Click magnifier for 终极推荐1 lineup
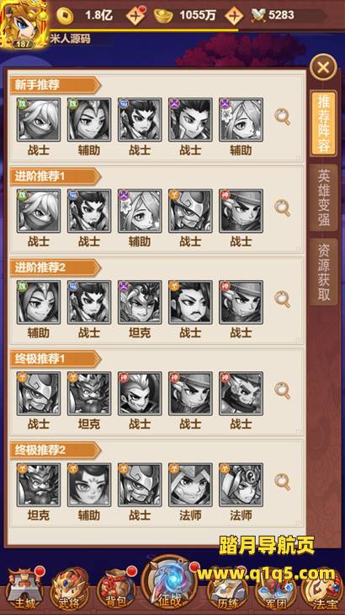Viewport: 345px width, 615px height. (x=282, y=391)
